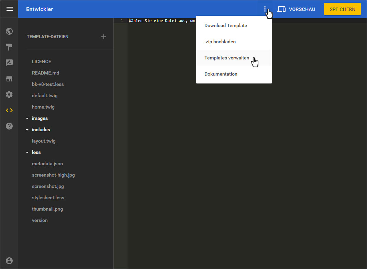The height and width of the screenshot is (269, 367).
Task: Open the README.md file
Action: click(x=45, y=73)
